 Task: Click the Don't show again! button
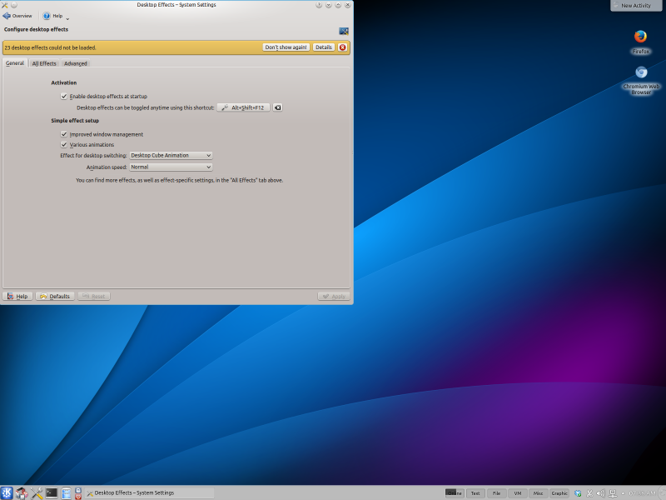pos(286,47)
